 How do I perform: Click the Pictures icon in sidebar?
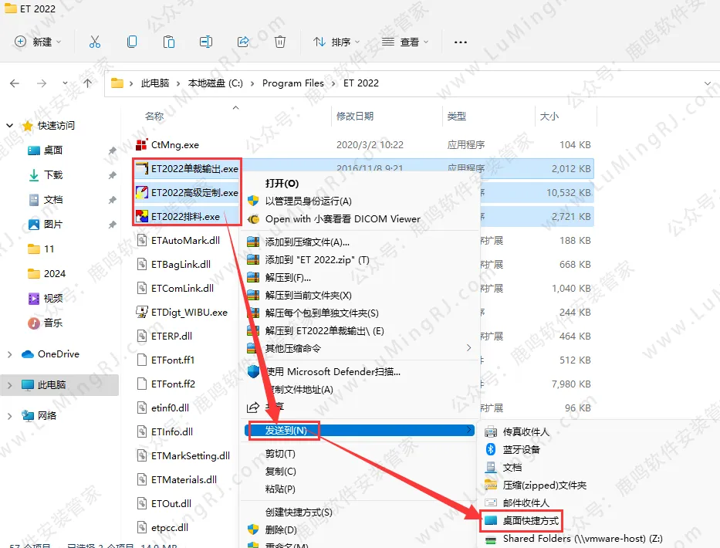pyautogui.click(x=34, y=224)
